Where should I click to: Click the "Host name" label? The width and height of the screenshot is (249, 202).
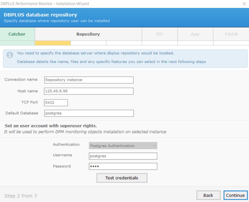tap(28, 91)
